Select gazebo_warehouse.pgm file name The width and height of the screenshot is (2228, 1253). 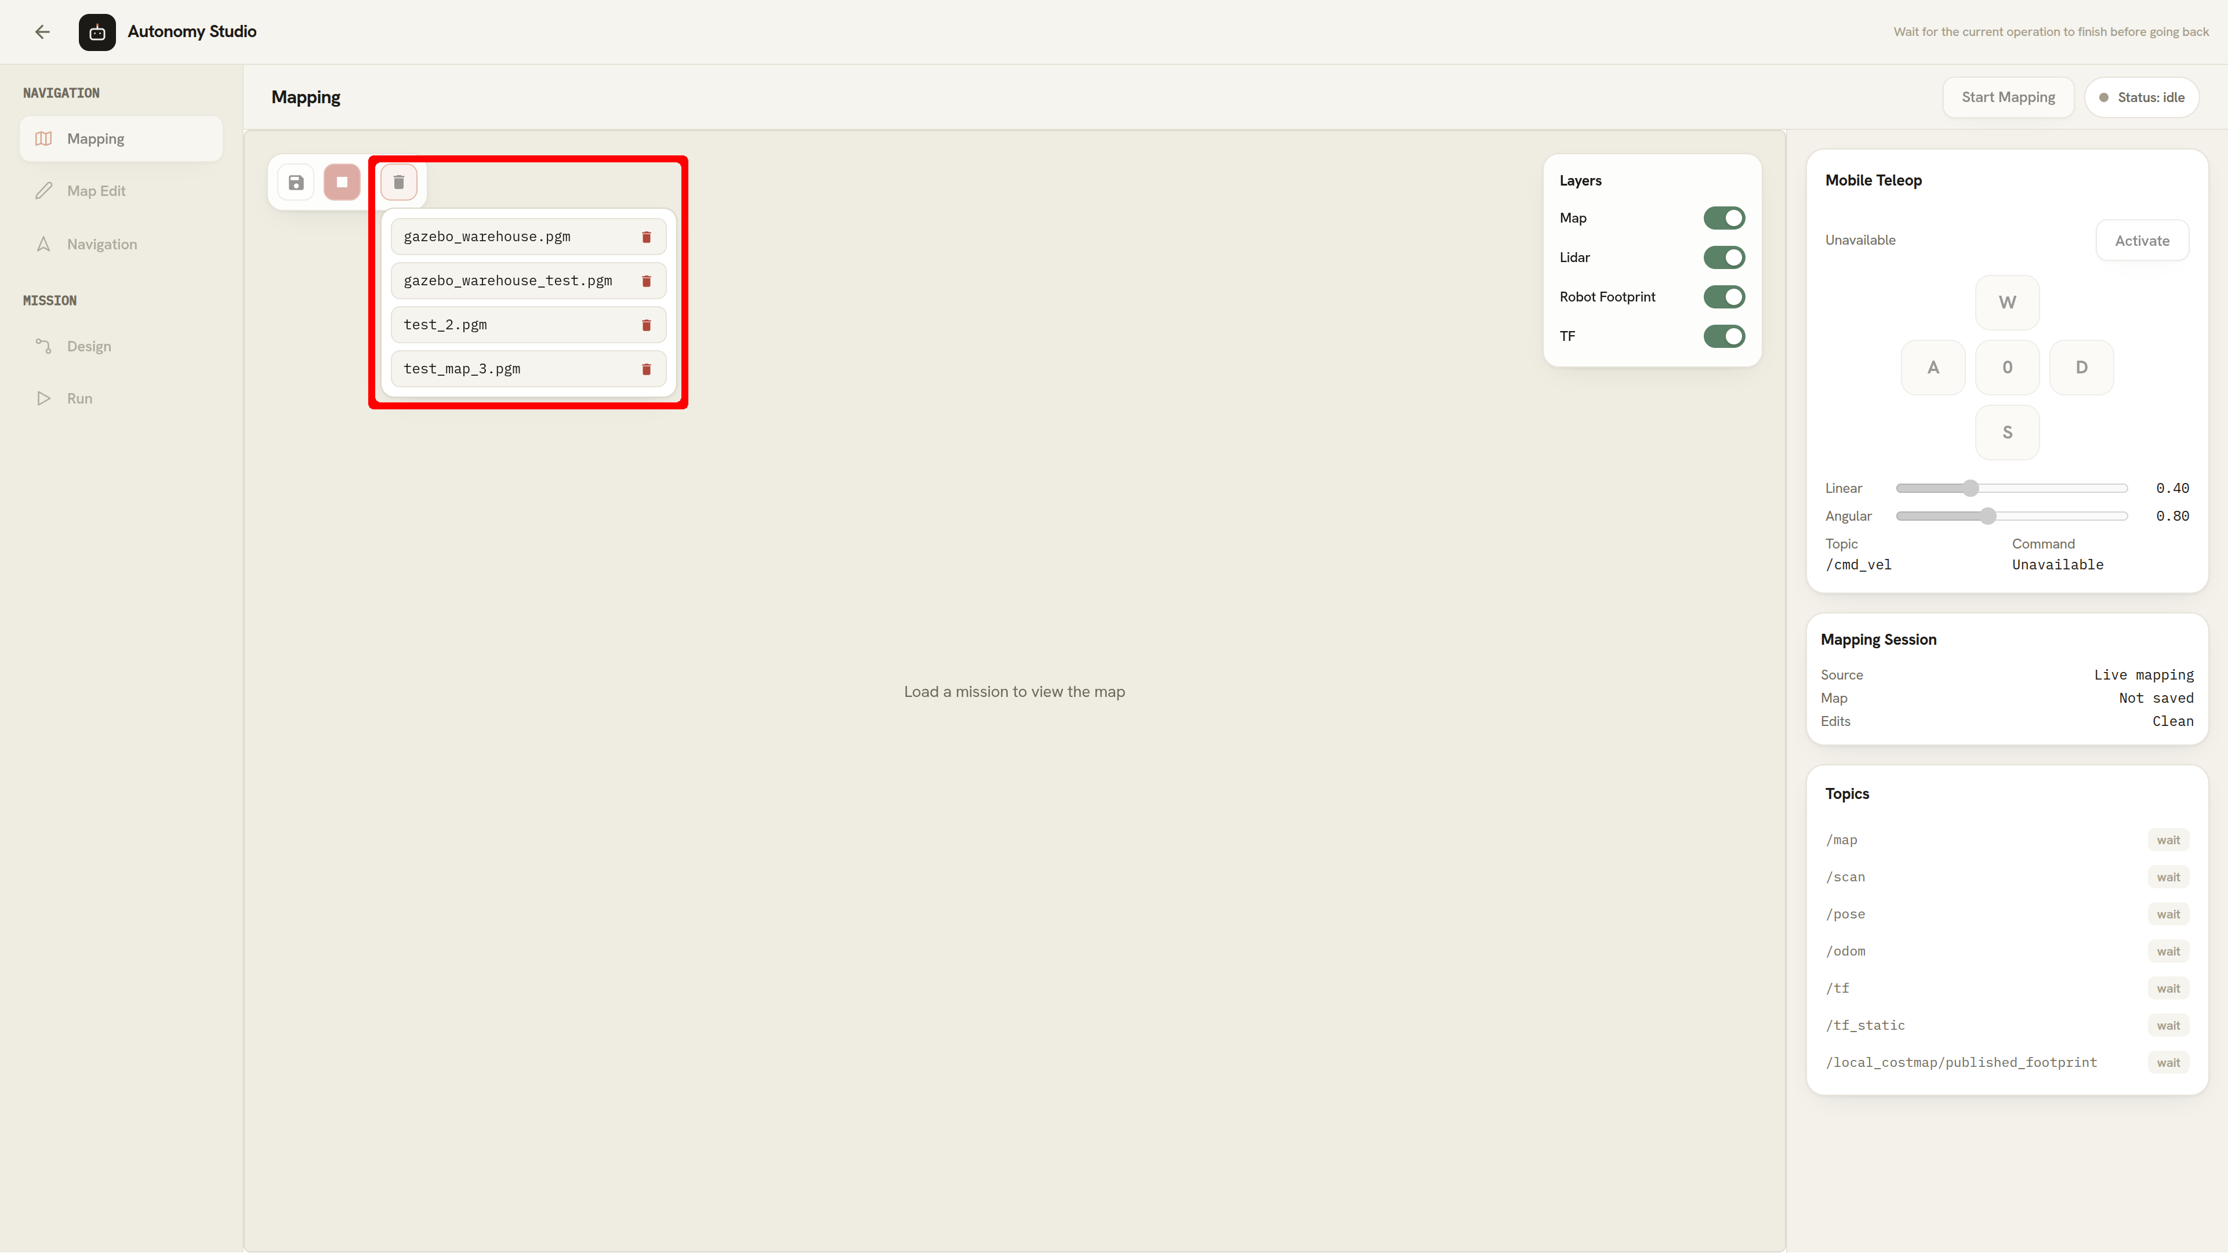point(487,237)
